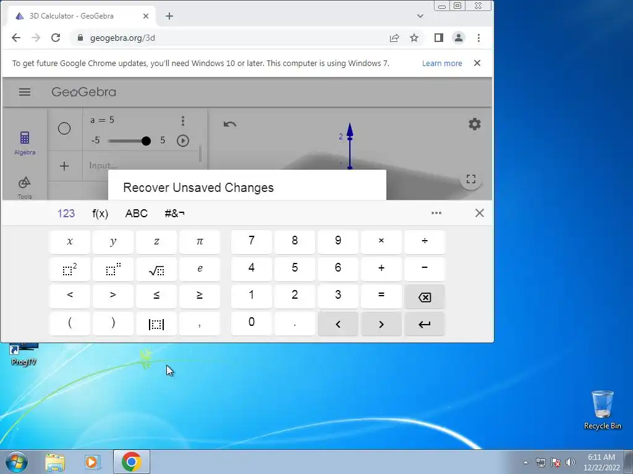
Task: Dismiss the Chrome update notification bar
Action: (477, 63)
